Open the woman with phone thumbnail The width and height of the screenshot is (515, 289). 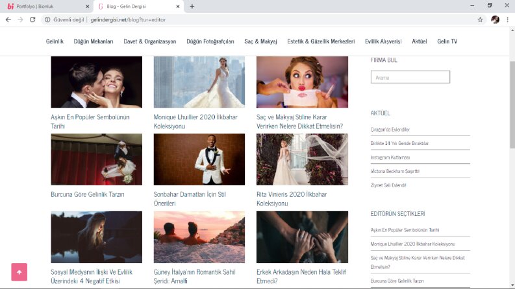pyautogui.click(x=97, y=237)
